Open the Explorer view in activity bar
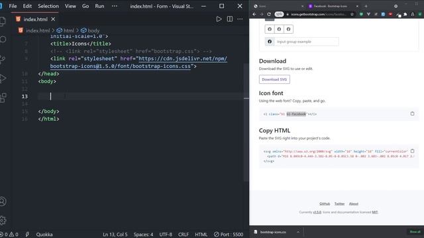Image resolution: width=424 pixels, height=238 pixels. [3, 21]
